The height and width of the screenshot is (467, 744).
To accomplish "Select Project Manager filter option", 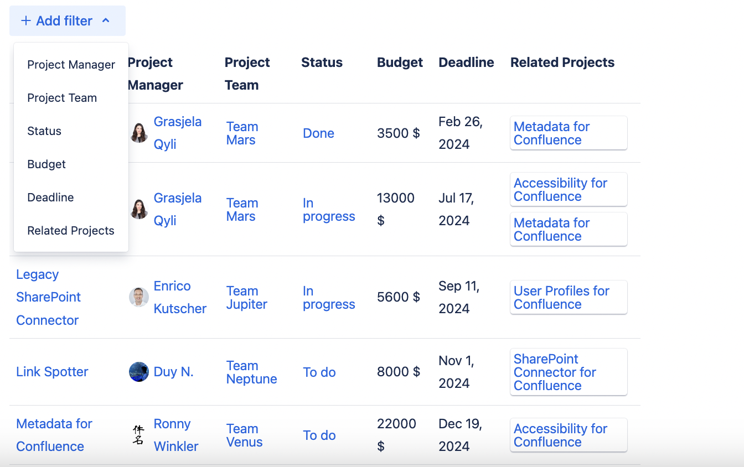I will [x=71, y=65].
